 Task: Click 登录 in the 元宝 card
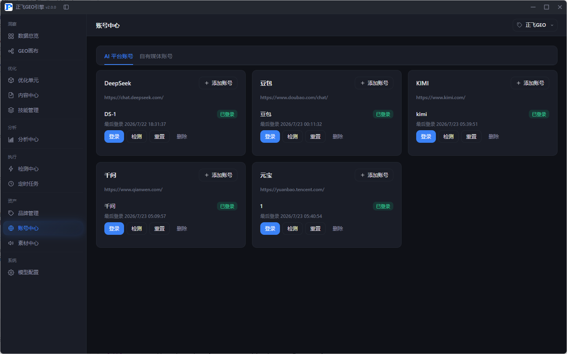[270, 229]
